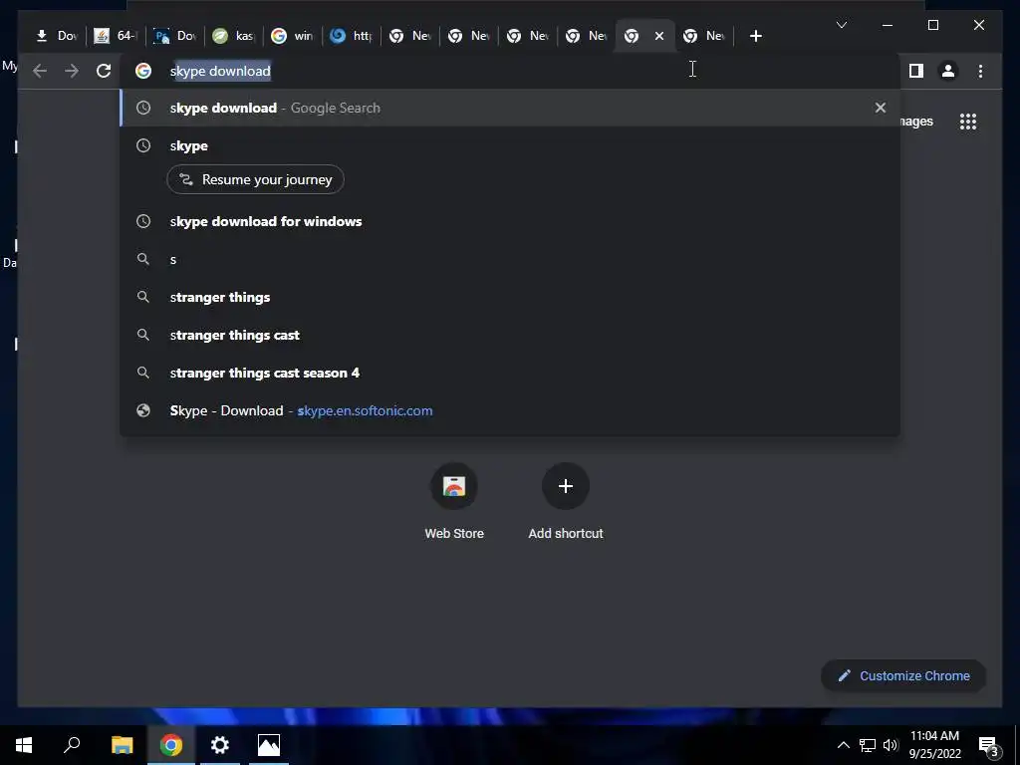Open Chrome side panel icon
The image size is (1020, 765).
click(x=916, y=71)
